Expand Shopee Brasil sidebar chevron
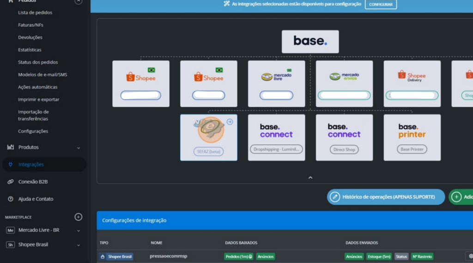Screen dimensions: 473x263 coord(79,245)
